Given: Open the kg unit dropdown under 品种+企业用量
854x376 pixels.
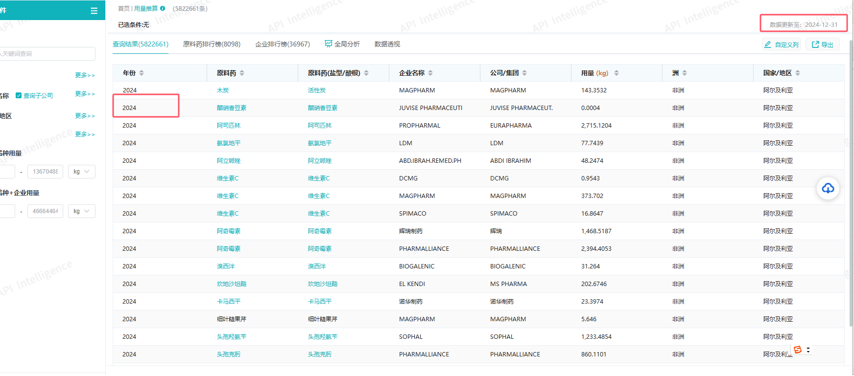Looking at the screenshot, I should click(x=81, y=211).
